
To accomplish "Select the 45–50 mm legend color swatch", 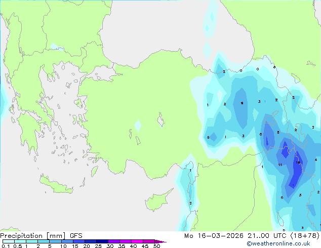I will coord(149,241).
